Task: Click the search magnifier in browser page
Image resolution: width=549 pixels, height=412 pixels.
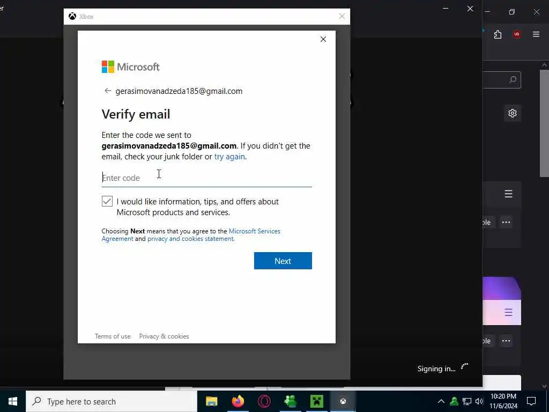Action: click(513, 80)
